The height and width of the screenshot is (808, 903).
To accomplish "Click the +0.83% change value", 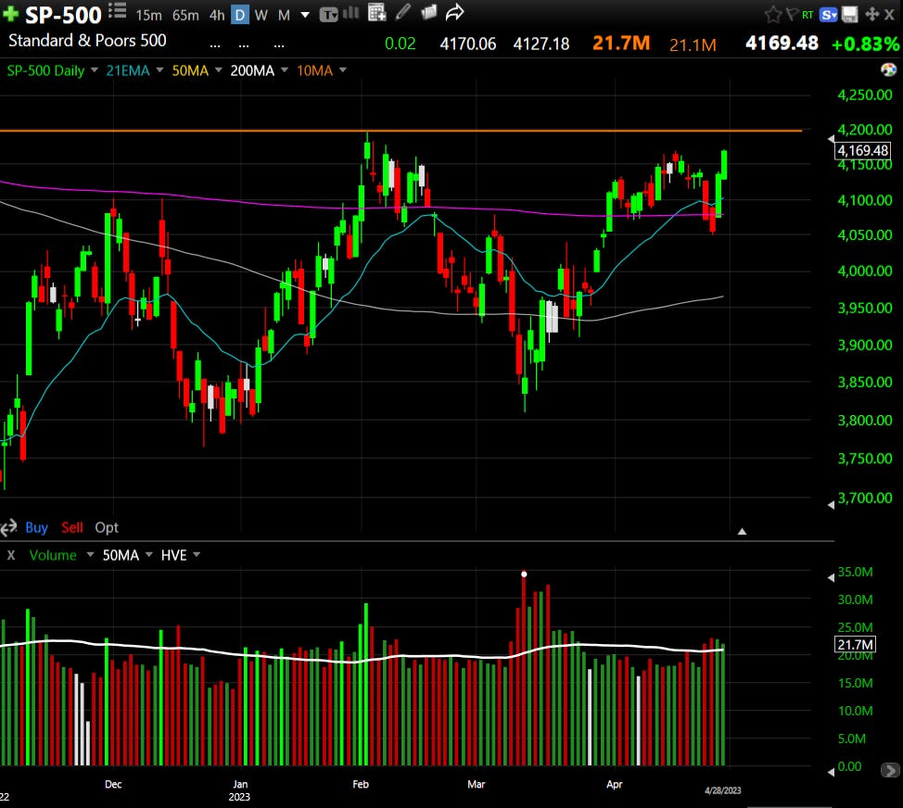I will click(x=865, y=44).
